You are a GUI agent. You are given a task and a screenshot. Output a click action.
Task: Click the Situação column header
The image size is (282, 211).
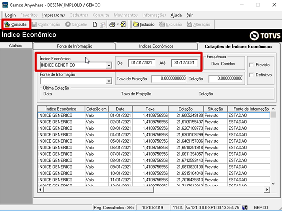click(x=215, y=109)
